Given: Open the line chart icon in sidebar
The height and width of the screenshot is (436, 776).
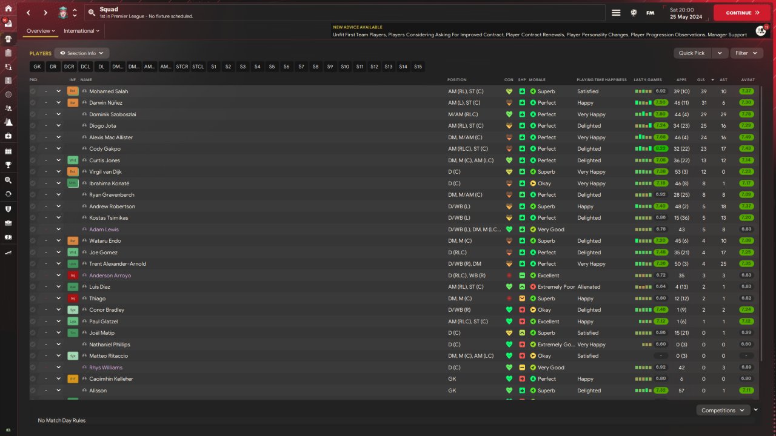Looking at the screenshot, I should (x=8, y=251).
